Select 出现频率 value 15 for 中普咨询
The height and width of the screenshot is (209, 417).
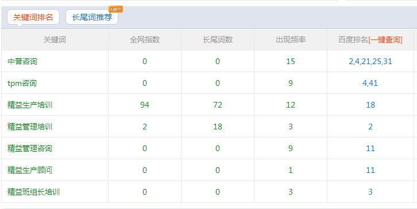pyautogui.click(x=291, y=61)
